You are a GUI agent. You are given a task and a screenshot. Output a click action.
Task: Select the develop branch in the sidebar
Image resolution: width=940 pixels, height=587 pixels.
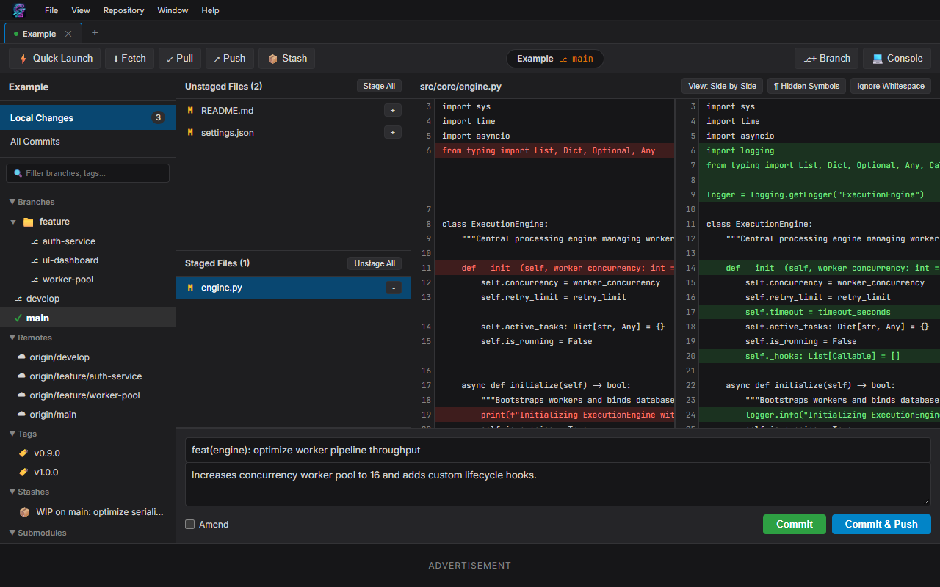88,299
